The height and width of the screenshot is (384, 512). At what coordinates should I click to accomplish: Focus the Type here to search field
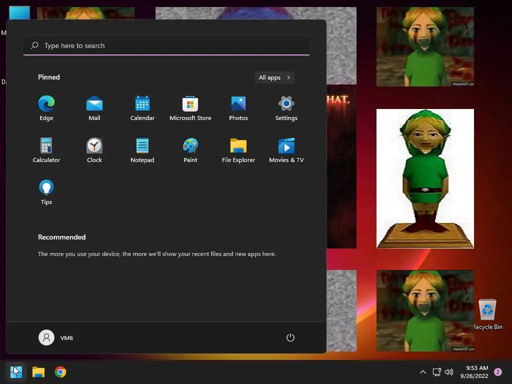[166, 45]
